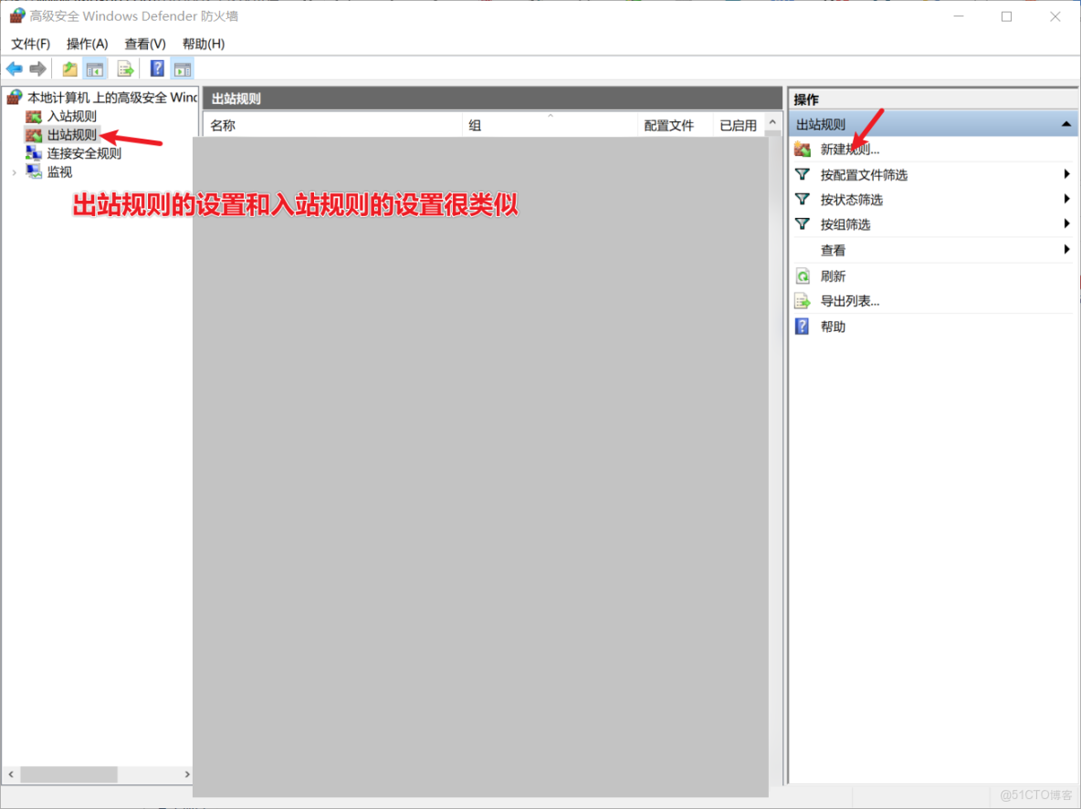
Task: Click the export list toolbar icon
Action: click(x=126, y=67)
